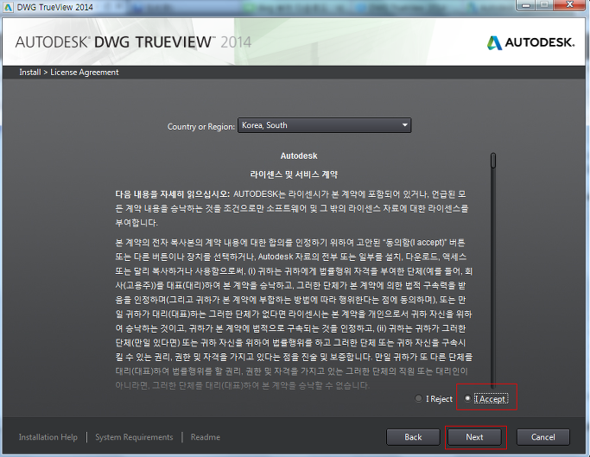The width and height of the screenshot is (590, 457).
Task: Open the Installation Help link
Action: pos(48,437)
